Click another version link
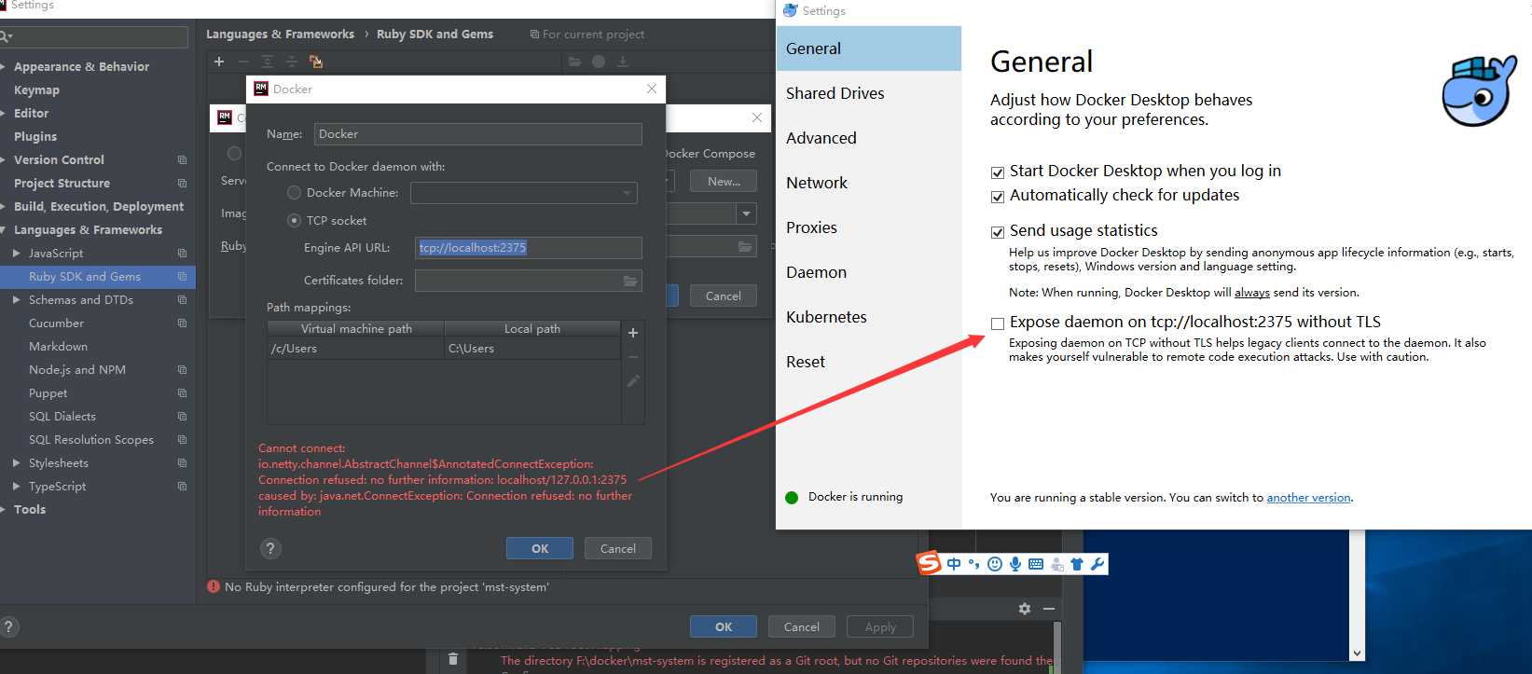Screen dimensions: 1532x674 pos(1308,497)
